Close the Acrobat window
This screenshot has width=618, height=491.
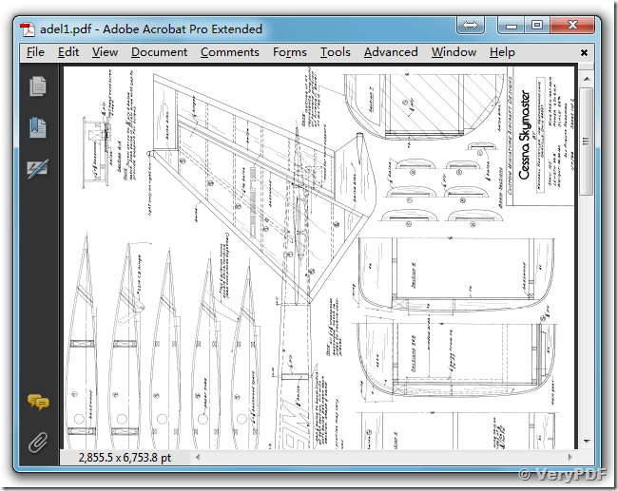coord(572,26)
